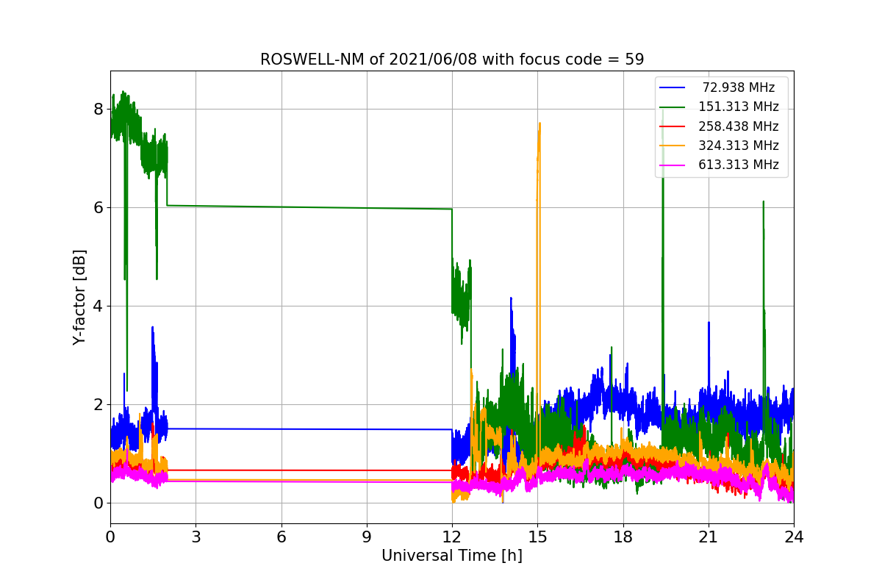Click x-axis tick label '9'
Image resolution: width=882 pixels, height=588 pixels.
point(367,537)
